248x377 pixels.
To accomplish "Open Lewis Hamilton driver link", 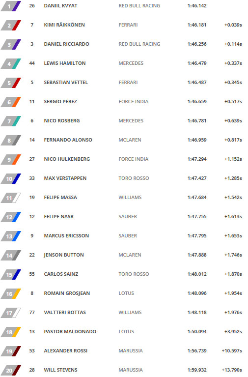I will (65, 63).
